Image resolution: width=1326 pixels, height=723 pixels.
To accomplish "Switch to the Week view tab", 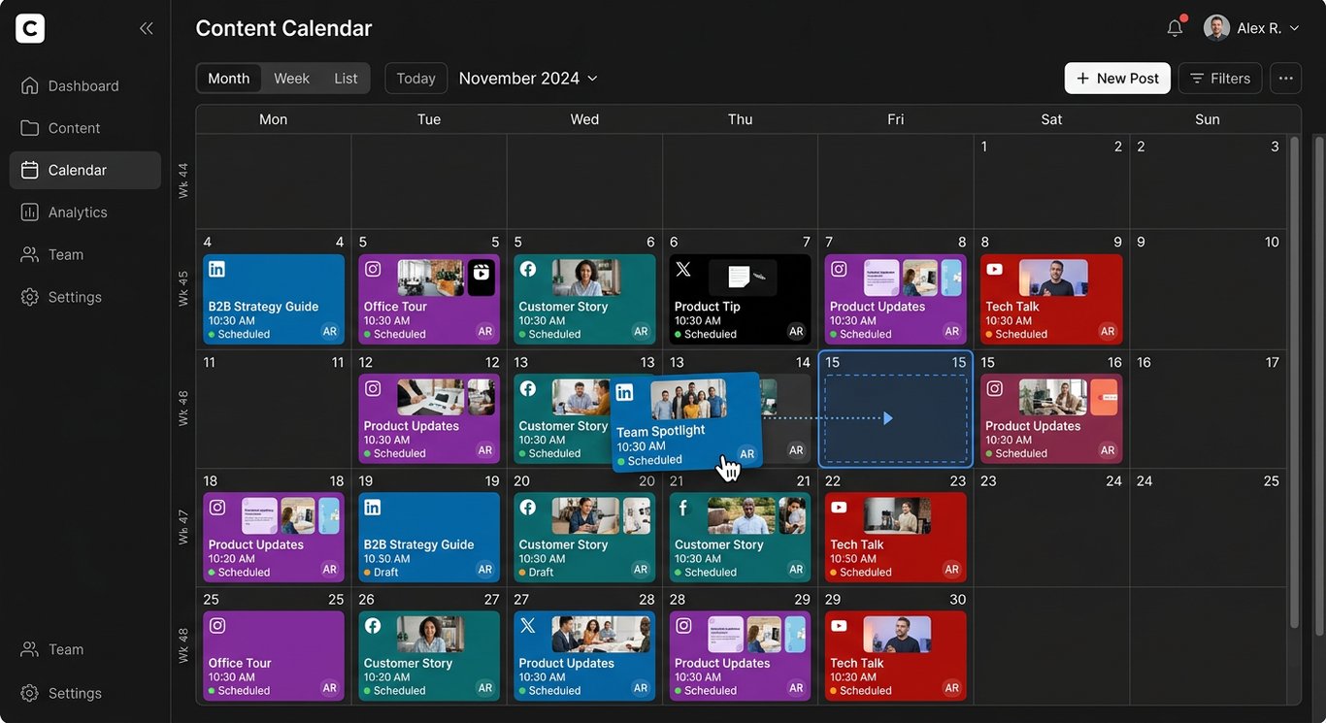I will pyautogui.click(x=290, y=78).
